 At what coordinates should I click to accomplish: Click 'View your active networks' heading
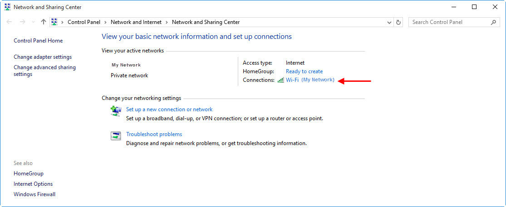(x=133, y=51)
